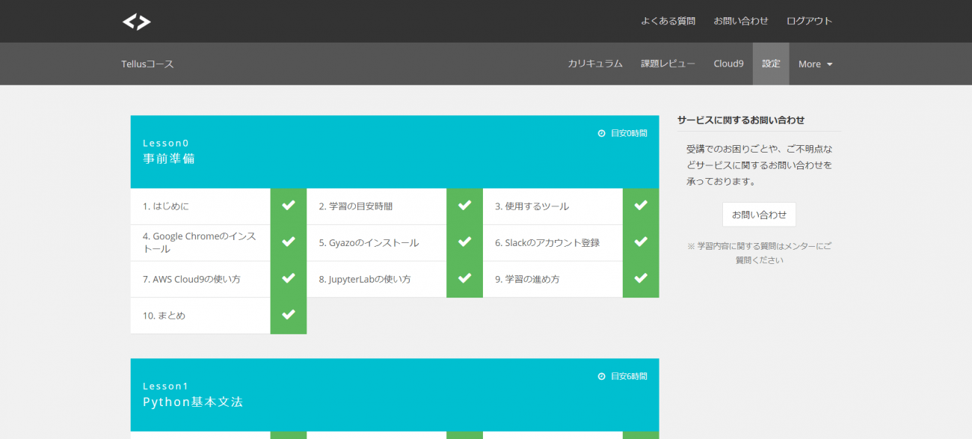Open lesson 1. はじめに
The width and height of the screenshot is (972, 439).
[x=200, y=206]
